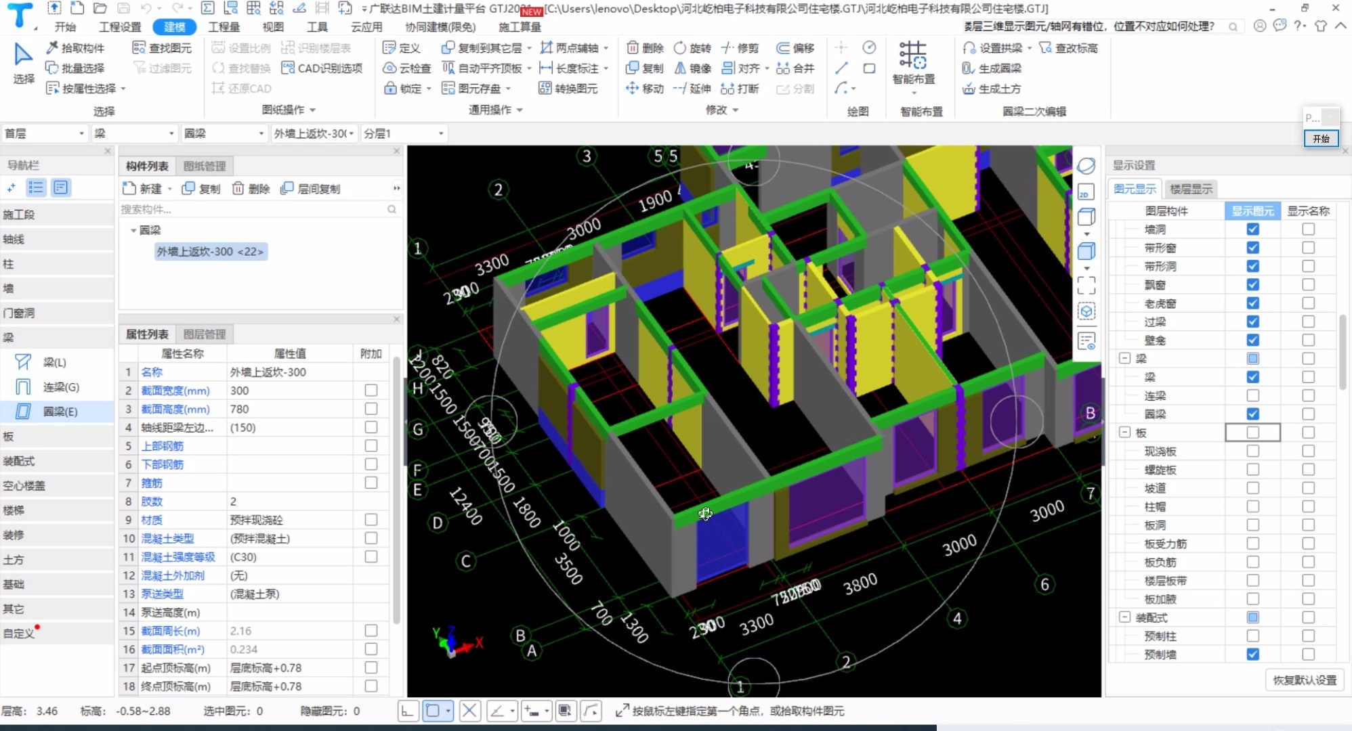Tick the 附加 checkbox for 材质

point(371,519)
